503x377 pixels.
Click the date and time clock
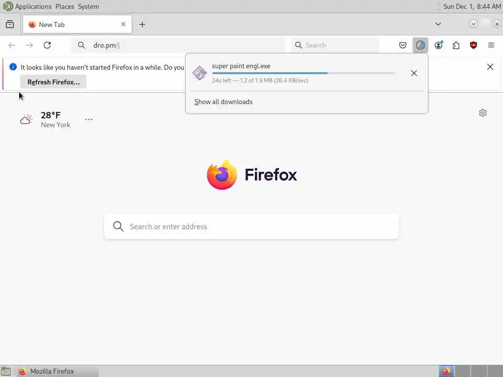(x=472, y=6)
